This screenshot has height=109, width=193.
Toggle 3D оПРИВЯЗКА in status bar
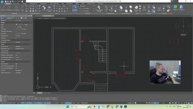coord(38,103)
